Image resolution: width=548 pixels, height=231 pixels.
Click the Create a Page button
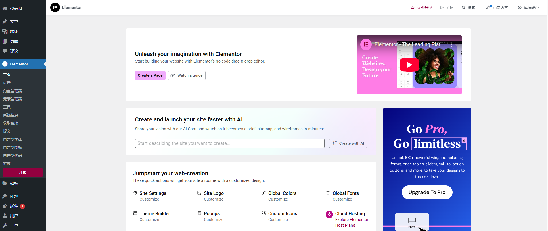pos(150,75)
